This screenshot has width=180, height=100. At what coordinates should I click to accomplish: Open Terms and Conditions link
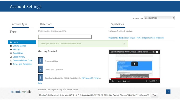(x=22, y=64)
